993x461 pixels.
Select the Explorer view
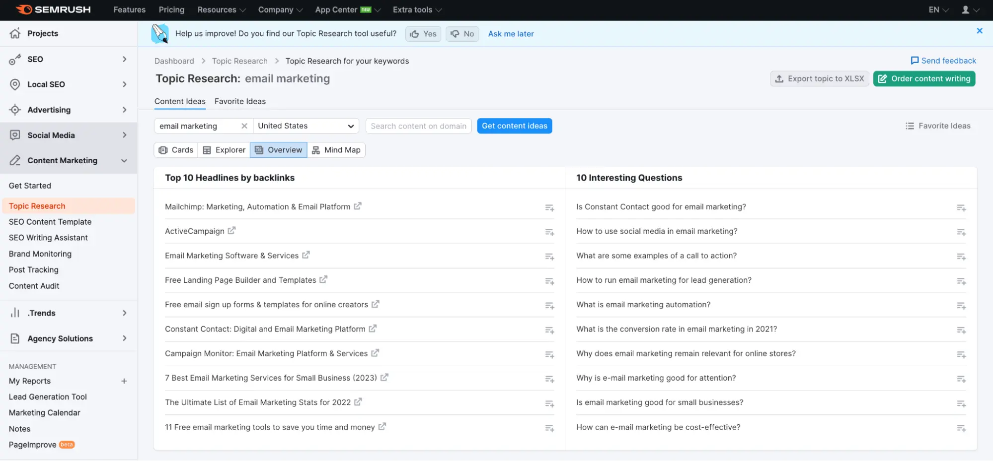point(224,150)
